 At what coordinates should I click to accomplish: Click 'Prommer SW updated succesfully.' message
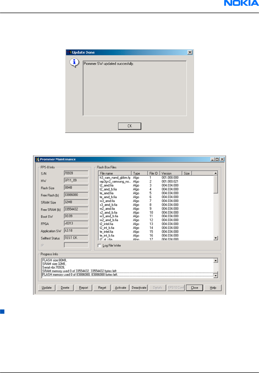pos(109,64)
